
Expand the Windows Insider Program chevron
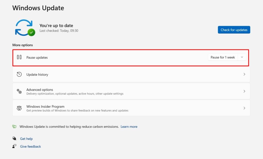pyautogui.click(x=244, y=108)
